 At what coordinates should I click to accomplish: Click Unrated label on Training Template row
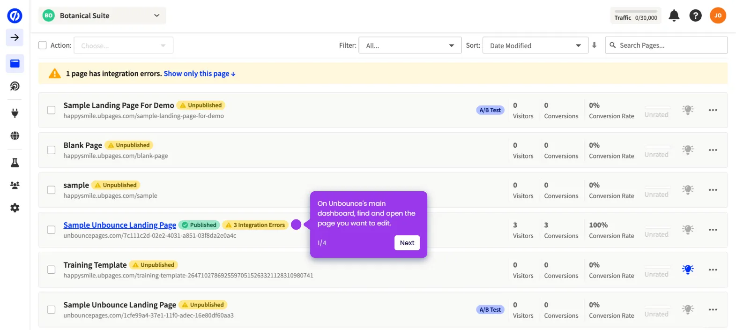click(x=656, y=274)
